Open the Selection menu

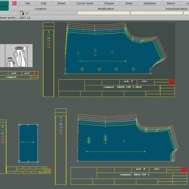pos(150,3)
